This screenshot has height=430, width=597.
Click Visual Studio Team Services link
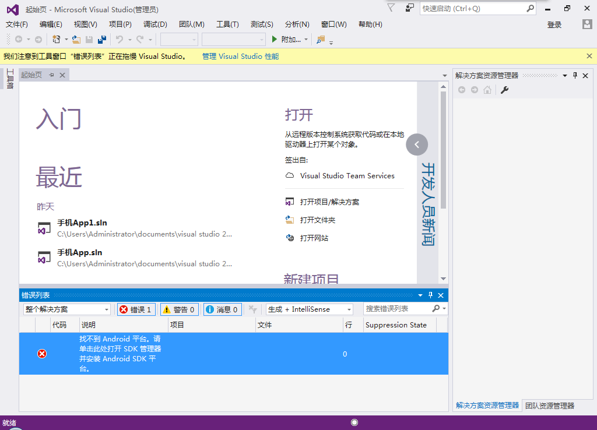(347, 176)
